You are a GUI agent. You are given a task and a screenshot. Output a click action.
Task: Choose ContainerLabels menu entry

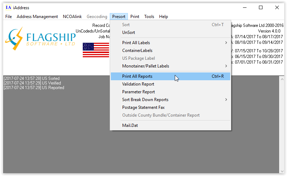(137, 51)
